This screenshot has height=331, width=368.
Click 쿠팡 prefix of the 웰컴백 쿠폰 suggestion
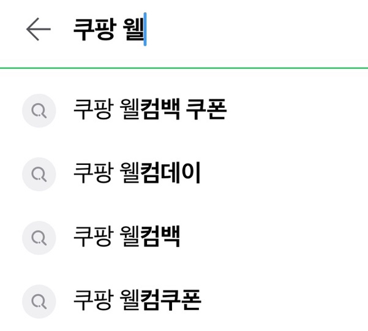[91, 110]
